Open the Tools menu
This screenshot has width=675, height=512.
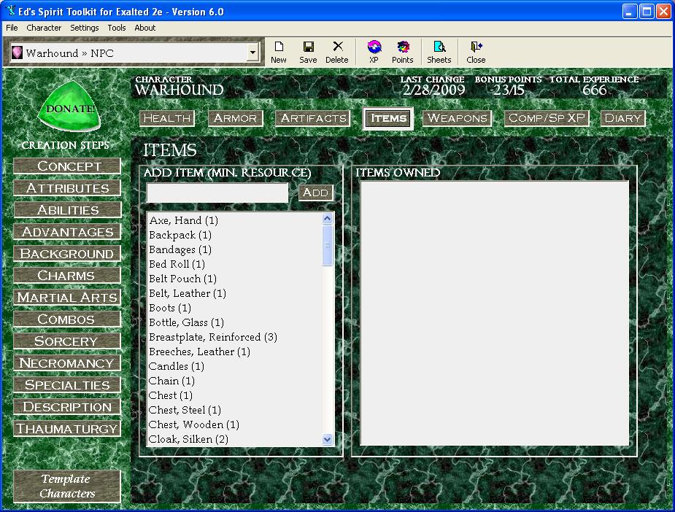click(117, 28)
